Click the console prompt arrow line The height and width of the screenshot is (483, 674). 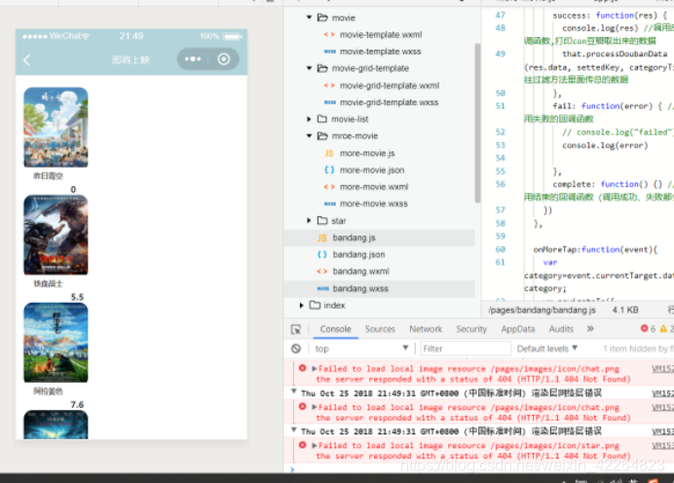292,469
